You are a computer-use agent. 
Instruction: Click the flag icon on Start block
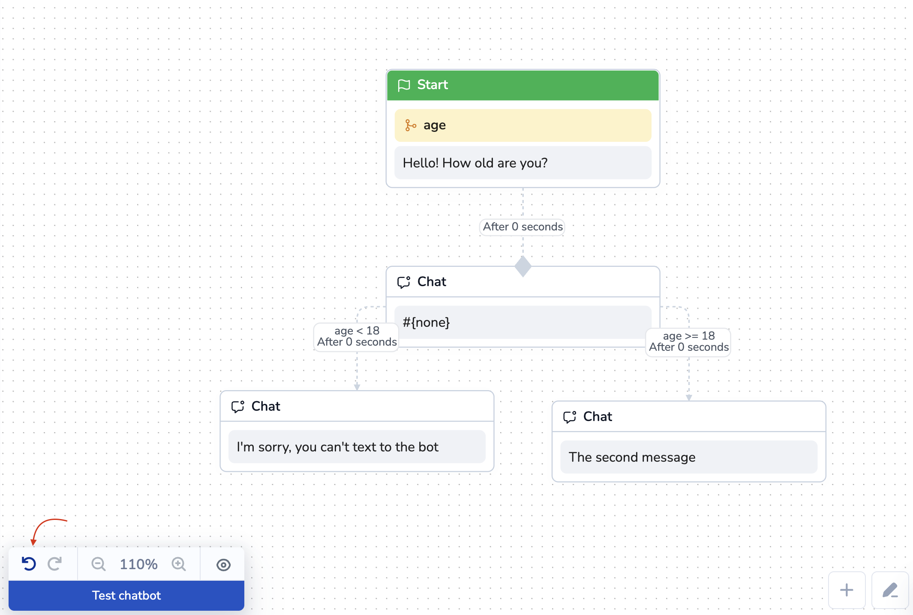pyautogui.click(x=404, y=85)
